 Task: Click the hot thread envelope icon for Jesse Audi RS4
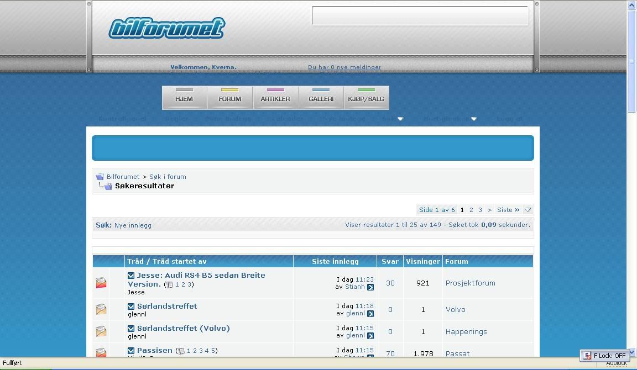click(101, 283)
